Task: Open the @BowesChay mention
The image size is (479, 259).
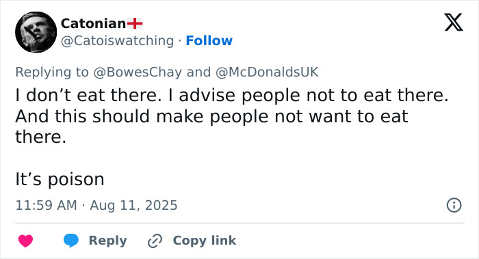Action: [138, 72]
